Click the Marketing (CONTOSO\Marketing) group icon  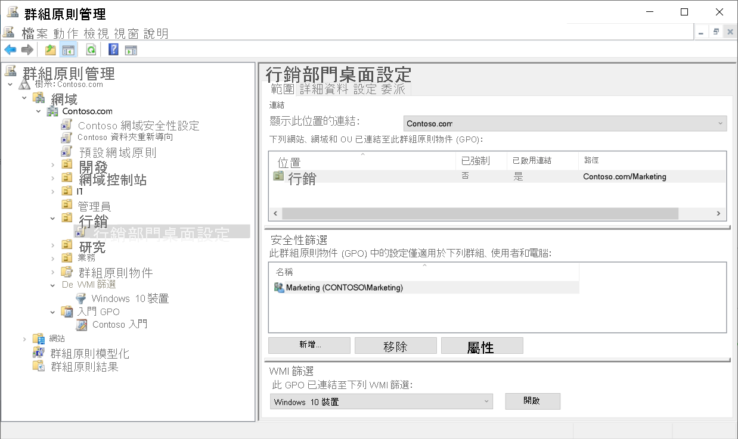(278, 288)
